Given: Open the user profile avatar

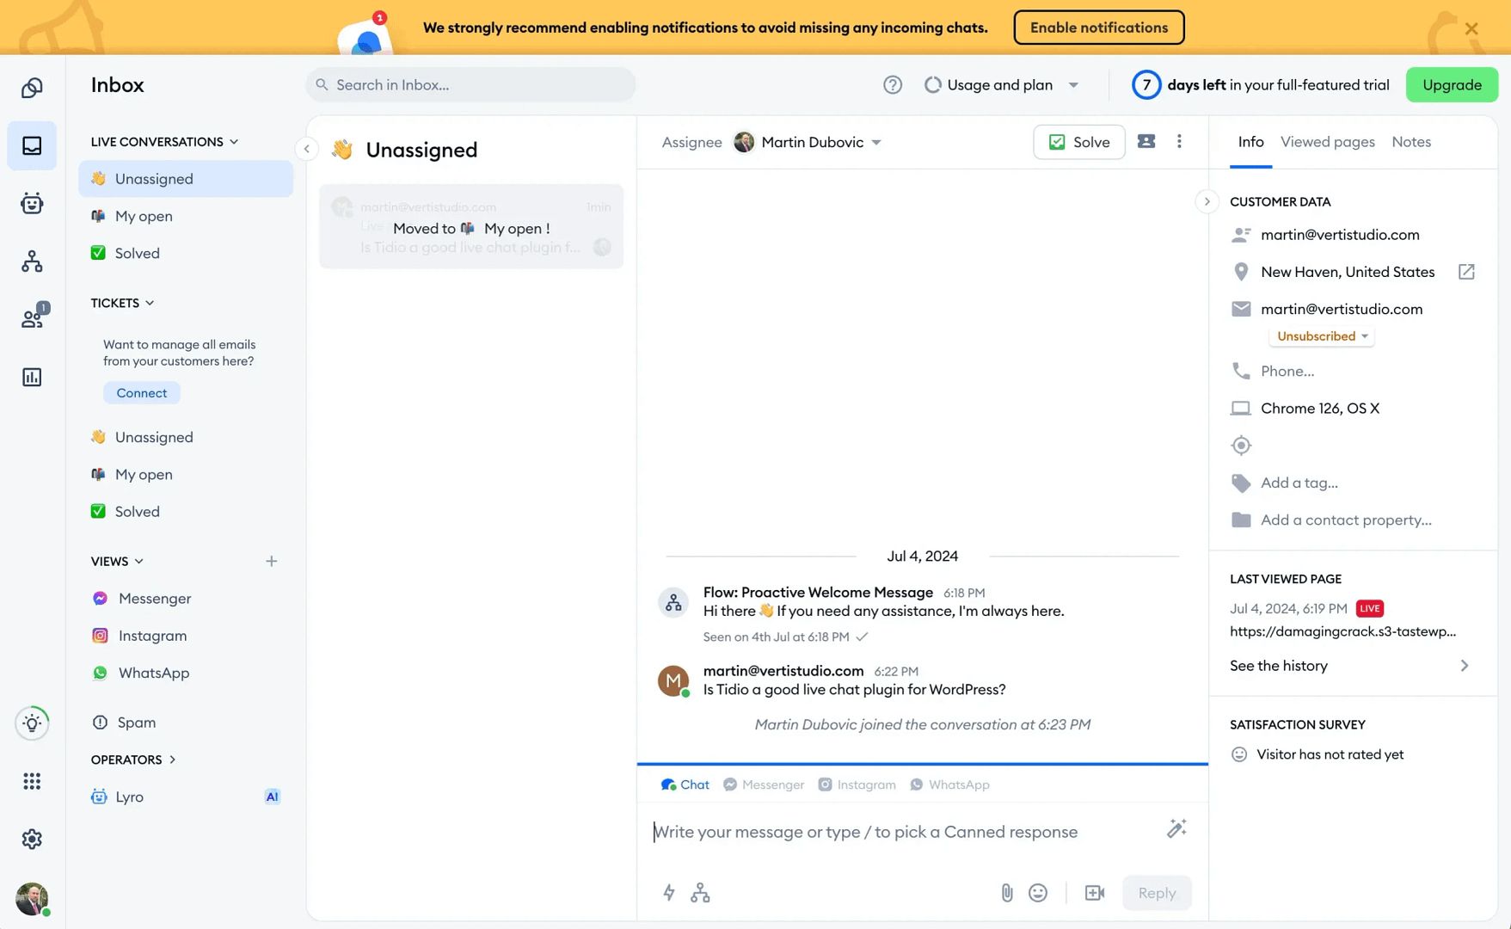Looking at the screenshot, I should pyautogui.click(x=32, y=899).
